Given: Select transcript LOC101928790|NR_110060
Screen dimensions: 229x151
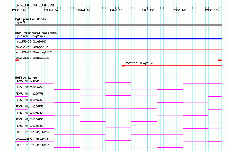Looking at the screenshot, I should click(x=32, y=139).
